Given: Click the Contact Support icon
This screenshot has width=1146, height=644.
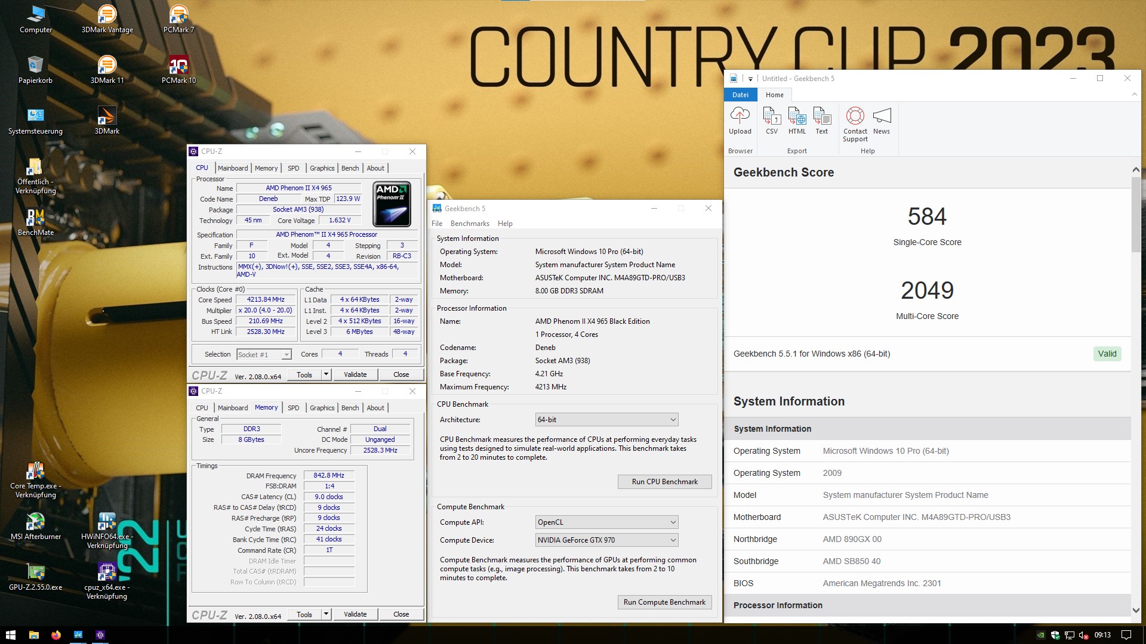Looking at the screenshot, I should 855,125.
